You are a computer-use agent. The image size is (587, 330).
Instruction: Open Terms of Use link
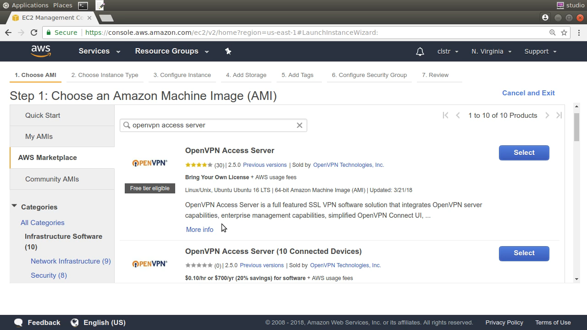[553, 323]
